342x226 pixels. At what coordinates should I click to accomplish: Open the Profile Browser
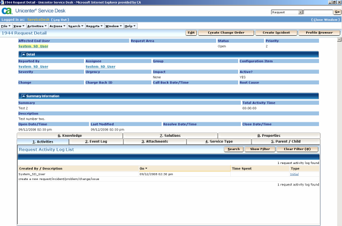319,33
